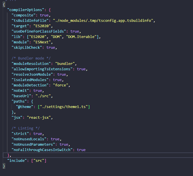Click the "moduleResolution" key
This screenshot has height=176, width=193.
[31, 64]
